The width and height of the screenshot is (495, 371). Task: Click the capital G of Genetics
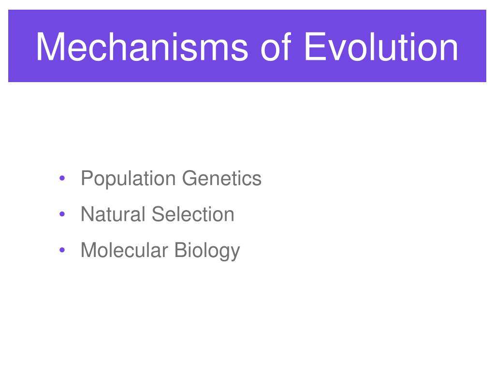tap(190, 178)
